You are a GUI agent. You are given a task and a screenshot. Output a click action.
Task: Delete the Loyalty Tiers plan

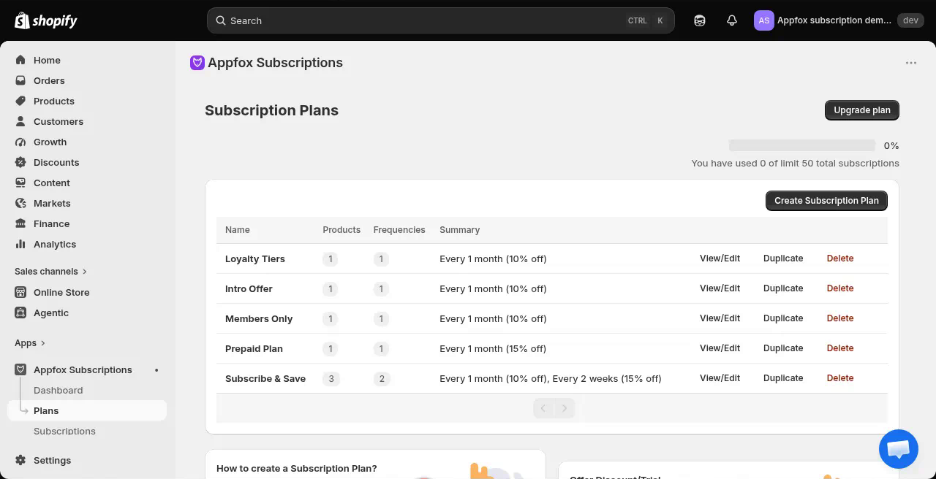point(840,258)
